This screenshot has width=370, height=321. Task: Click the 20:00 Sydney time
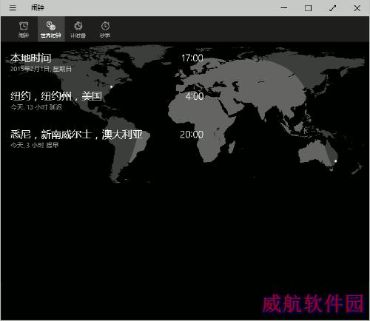[192, 135]
